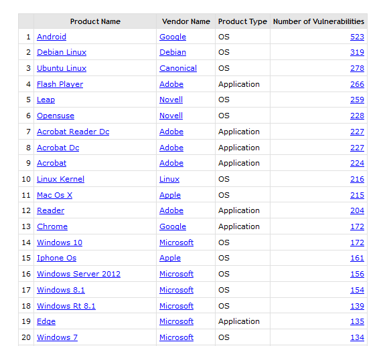385x346 pixels.
Task: View the 228 vulnerabilities for Opensuse
Action: (x=358, y=116)
